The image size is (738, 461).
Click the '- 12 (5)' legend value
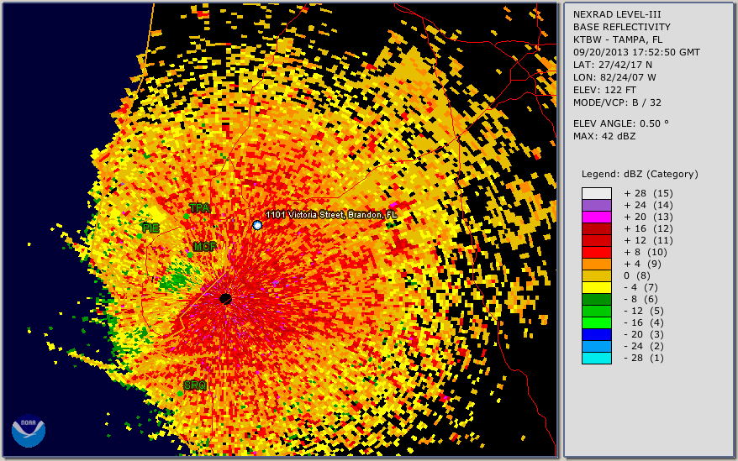point(644,311)
